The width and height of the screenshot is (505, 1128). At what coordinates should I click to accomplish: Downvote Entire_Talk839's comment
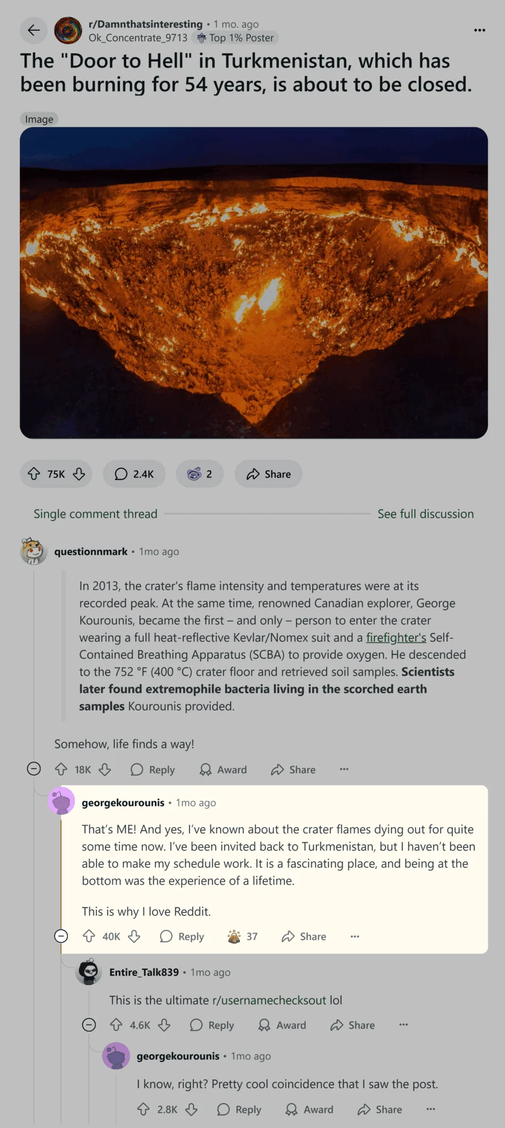point(165,1025)
